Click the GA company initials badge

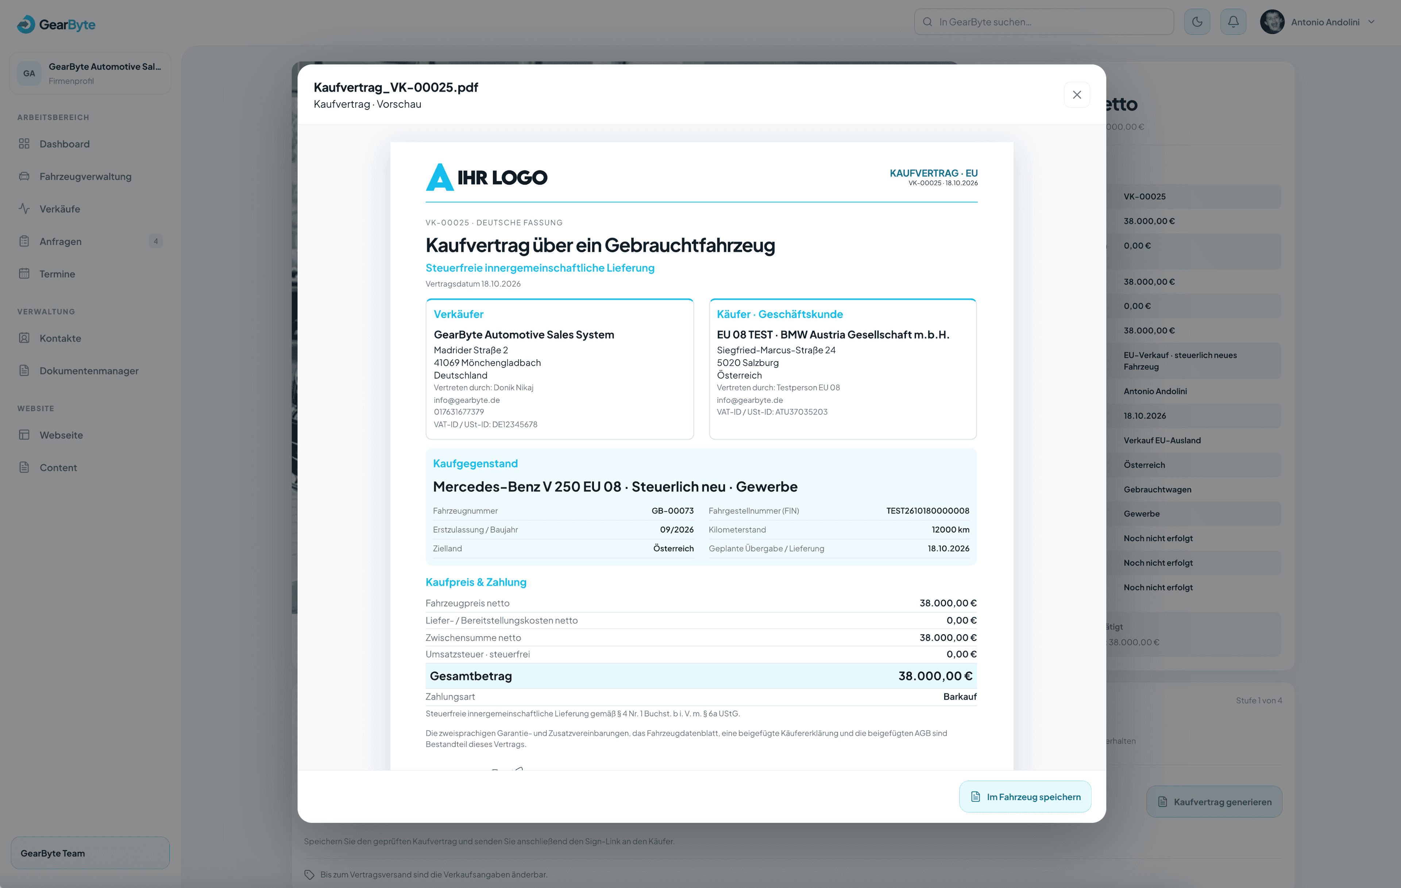click(x=29, y=73)
